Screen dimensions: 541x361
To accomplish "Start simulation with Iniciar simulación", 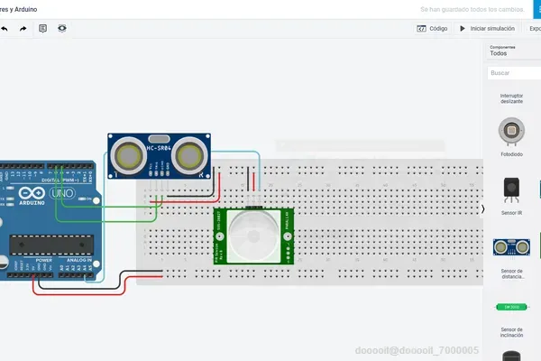I will click(x=487, y=29).
